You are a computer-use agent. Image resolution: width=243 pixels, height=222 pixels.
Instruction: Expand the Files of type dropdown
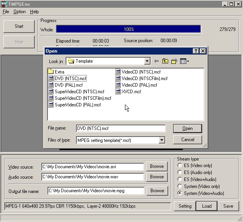[162, 140]
